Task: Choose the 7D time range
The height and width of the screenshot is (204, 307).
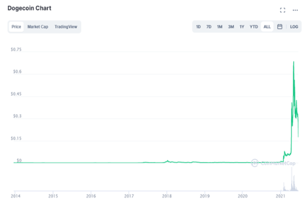Action: [209, 27]
